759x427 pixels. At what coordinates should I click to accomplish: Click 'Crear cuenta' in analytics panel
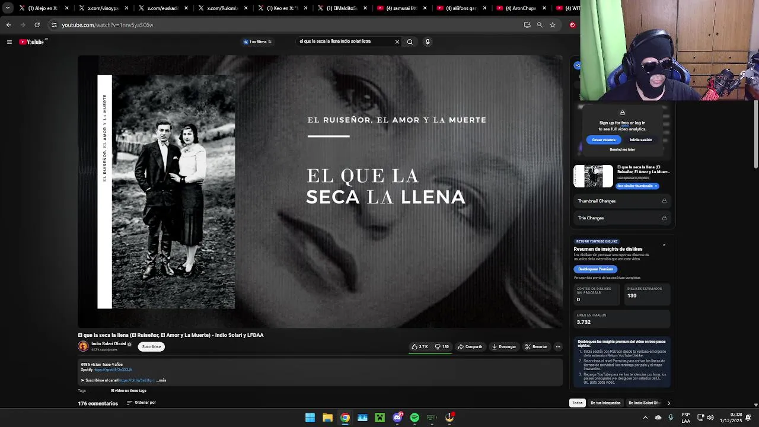(604, 140)
